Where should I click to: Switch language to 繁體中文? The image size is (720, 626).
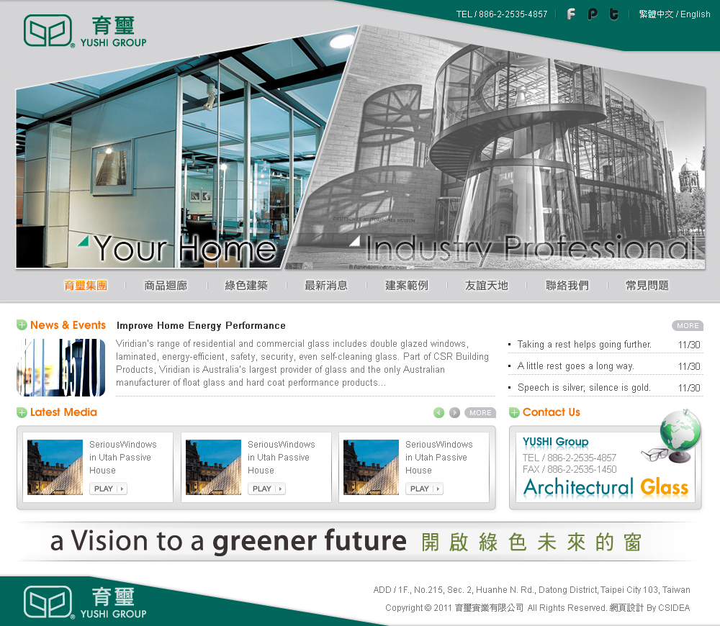[656, 14]
